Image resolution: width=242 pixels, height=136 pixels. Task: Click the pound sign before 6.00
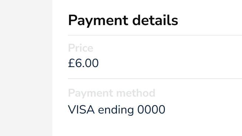(72, 63)
